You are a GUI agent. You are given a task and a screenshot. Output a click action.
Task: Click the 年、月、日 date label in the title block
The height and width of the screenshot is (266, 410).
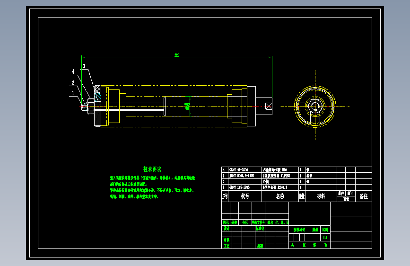[282, 222]
